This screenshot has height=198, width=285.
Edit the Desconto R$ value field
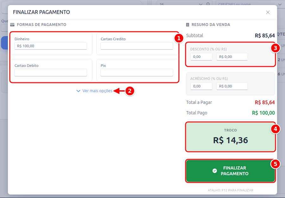(x=232, y=57)
